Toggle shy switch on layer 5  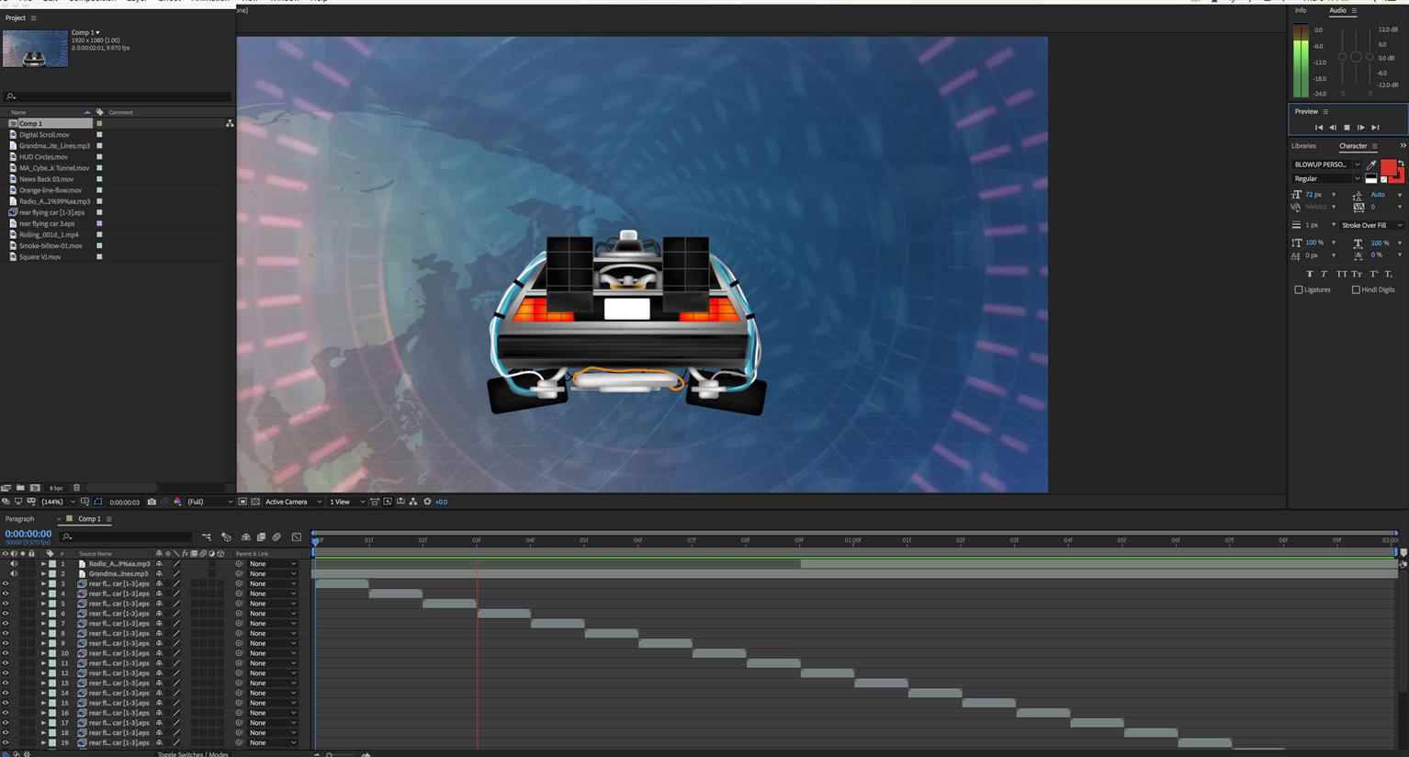tap(159, 604)
